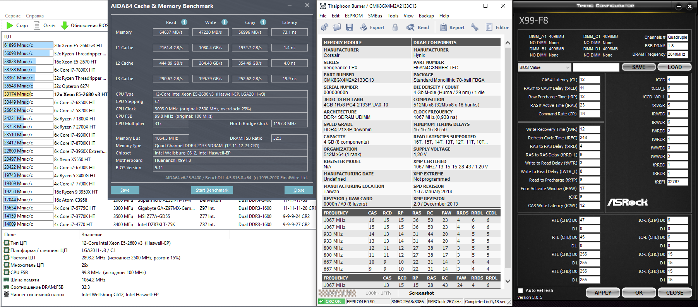
Task: Click the Частота ЦП chip icon
Action: 7,258
